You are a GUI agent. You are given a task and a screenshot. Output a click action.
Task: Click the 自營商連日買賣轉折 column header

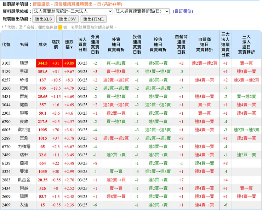[204, 44]
